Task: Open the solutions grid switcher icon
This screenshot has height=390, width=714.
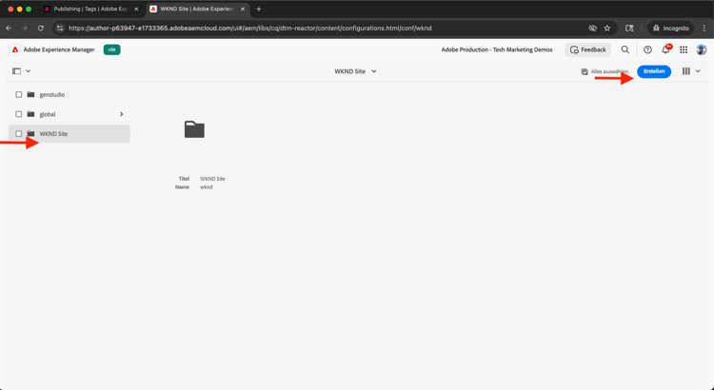Action: tap(684, 49)
